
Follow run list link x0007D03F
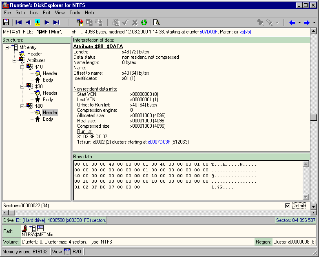159,142
